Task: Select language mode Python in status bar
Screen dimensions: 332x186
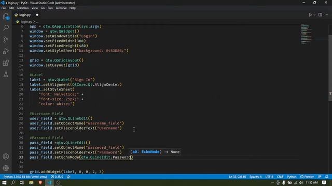Action: pos(292,177)
